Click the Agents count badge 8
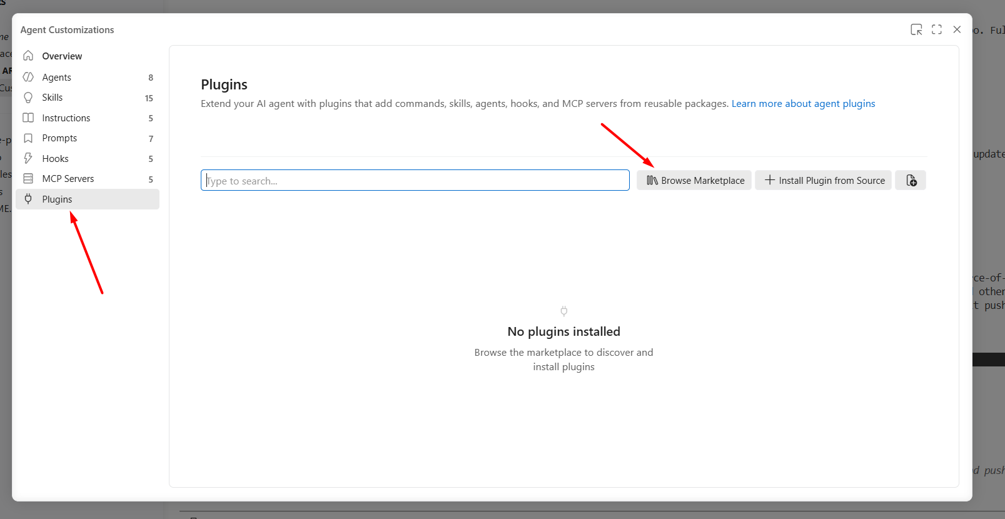 point(151,78)
